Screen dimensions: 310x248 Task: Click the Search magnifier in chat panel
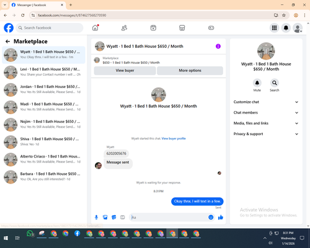click(275, 83)
